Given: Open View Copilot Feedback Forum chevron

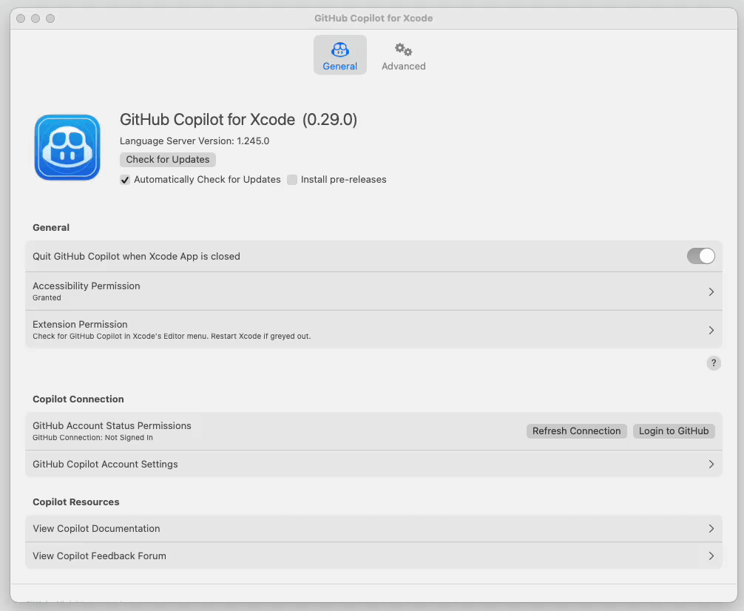Looking at the screenshot, I should [x=711, y=556].
